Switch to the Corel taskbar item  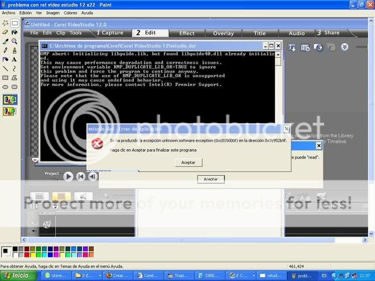[x=149, y=276]
